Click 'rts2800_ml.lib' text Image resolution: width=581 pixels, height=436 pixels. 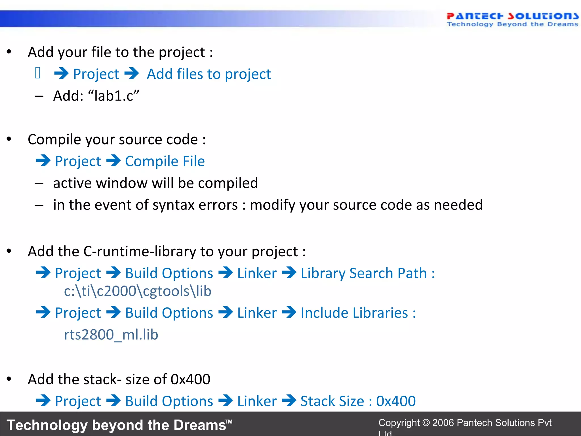click(x=111, y=335)
